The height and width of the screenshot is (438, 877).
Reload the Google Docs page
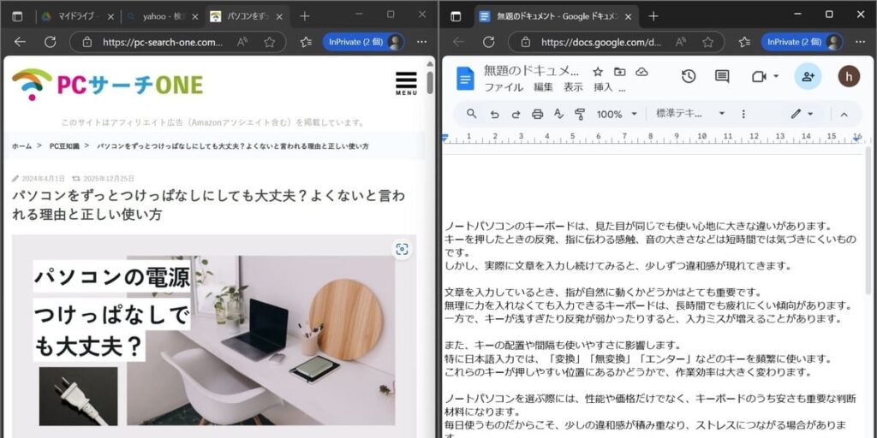coord(488,42)
